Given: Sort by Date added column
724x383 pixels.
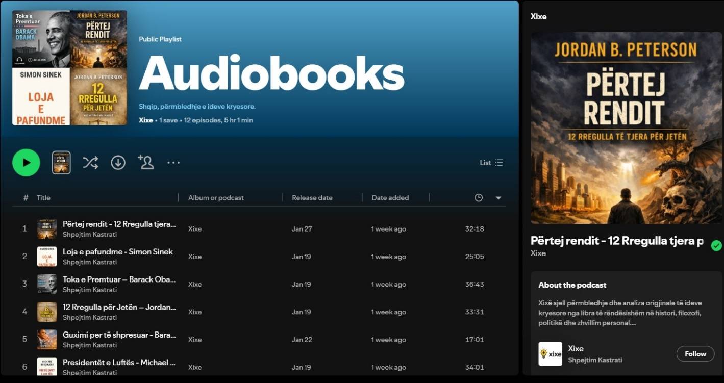Looking at the screenshot, I should (x=390, y=198).
